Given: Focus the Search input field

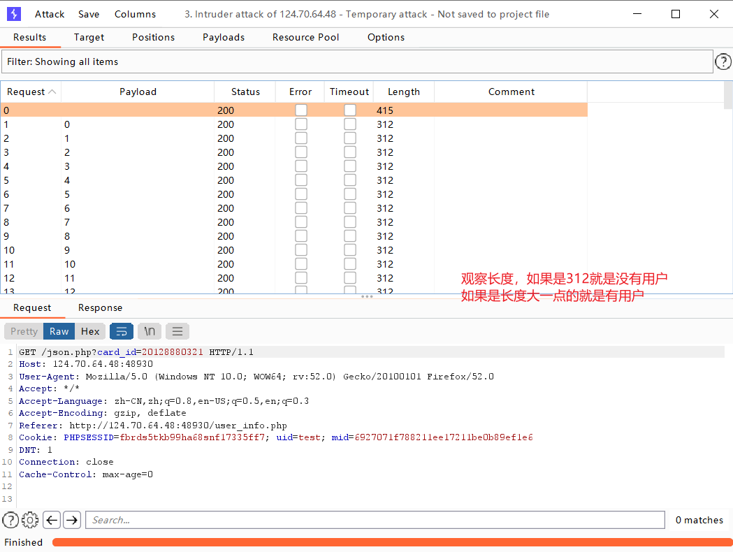Looking at the screenshot, I should coord(375,520).
